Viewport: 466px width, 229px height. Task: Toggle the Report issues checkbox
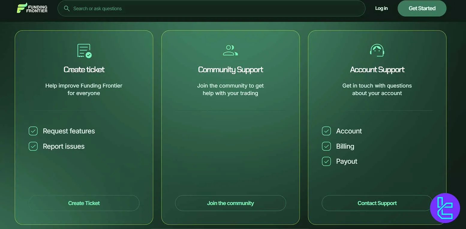click(33, 146)
